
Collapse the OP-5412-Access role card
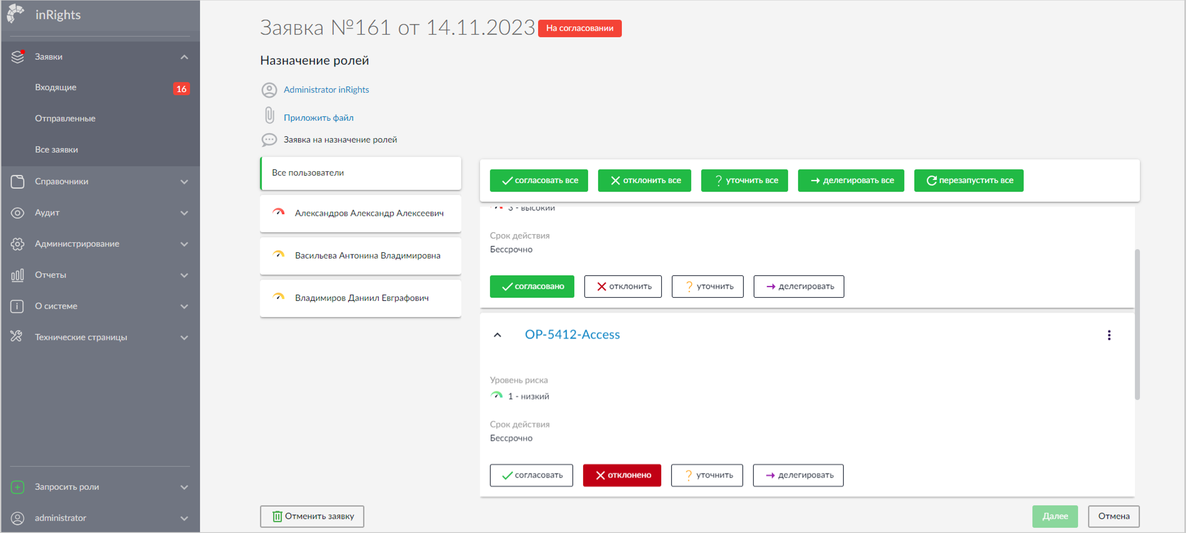(497, 335)
